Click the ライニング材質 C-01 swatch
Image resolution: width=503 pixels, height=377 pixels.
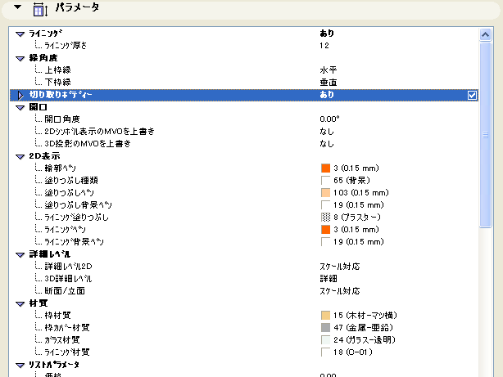(x=325, y=352)
